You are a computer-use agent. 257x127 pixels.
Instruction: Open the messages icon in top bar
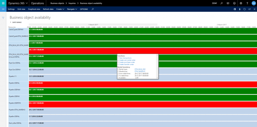click(x=228, y=3)
